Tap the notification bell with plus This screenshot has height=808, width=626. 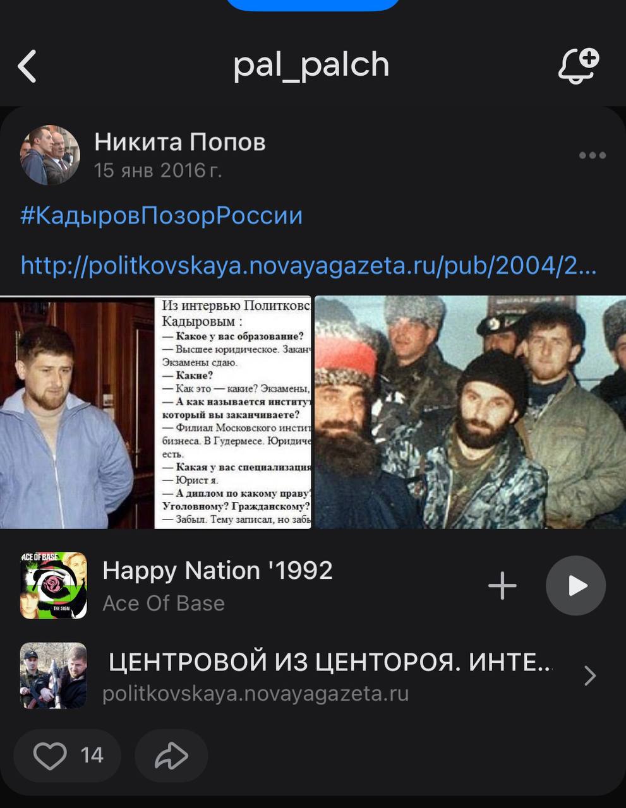click(x=578, y=66)
